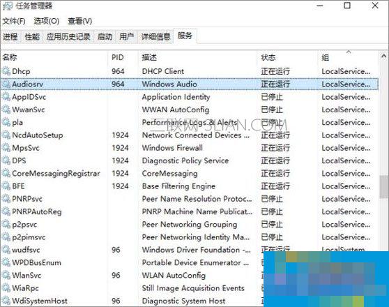The width and height of the screenshot is (389, 307).
Task: Select the 服务 tab
Action: point(185,36)
